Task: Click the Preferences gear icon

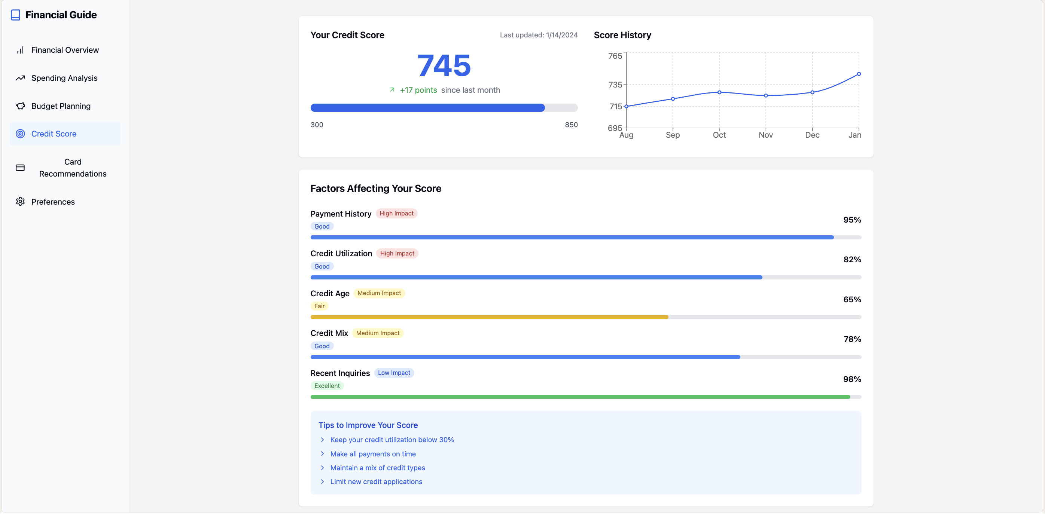Action: [20, 202]
